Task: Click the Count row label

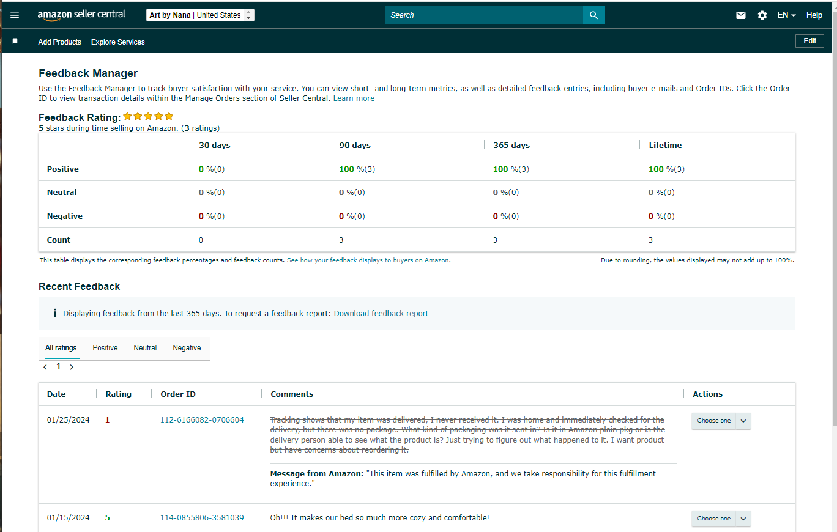Action: pos(59,240)
